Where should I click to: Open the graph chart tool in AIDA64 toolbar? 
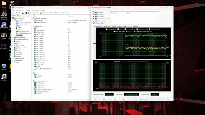point(30,13)
